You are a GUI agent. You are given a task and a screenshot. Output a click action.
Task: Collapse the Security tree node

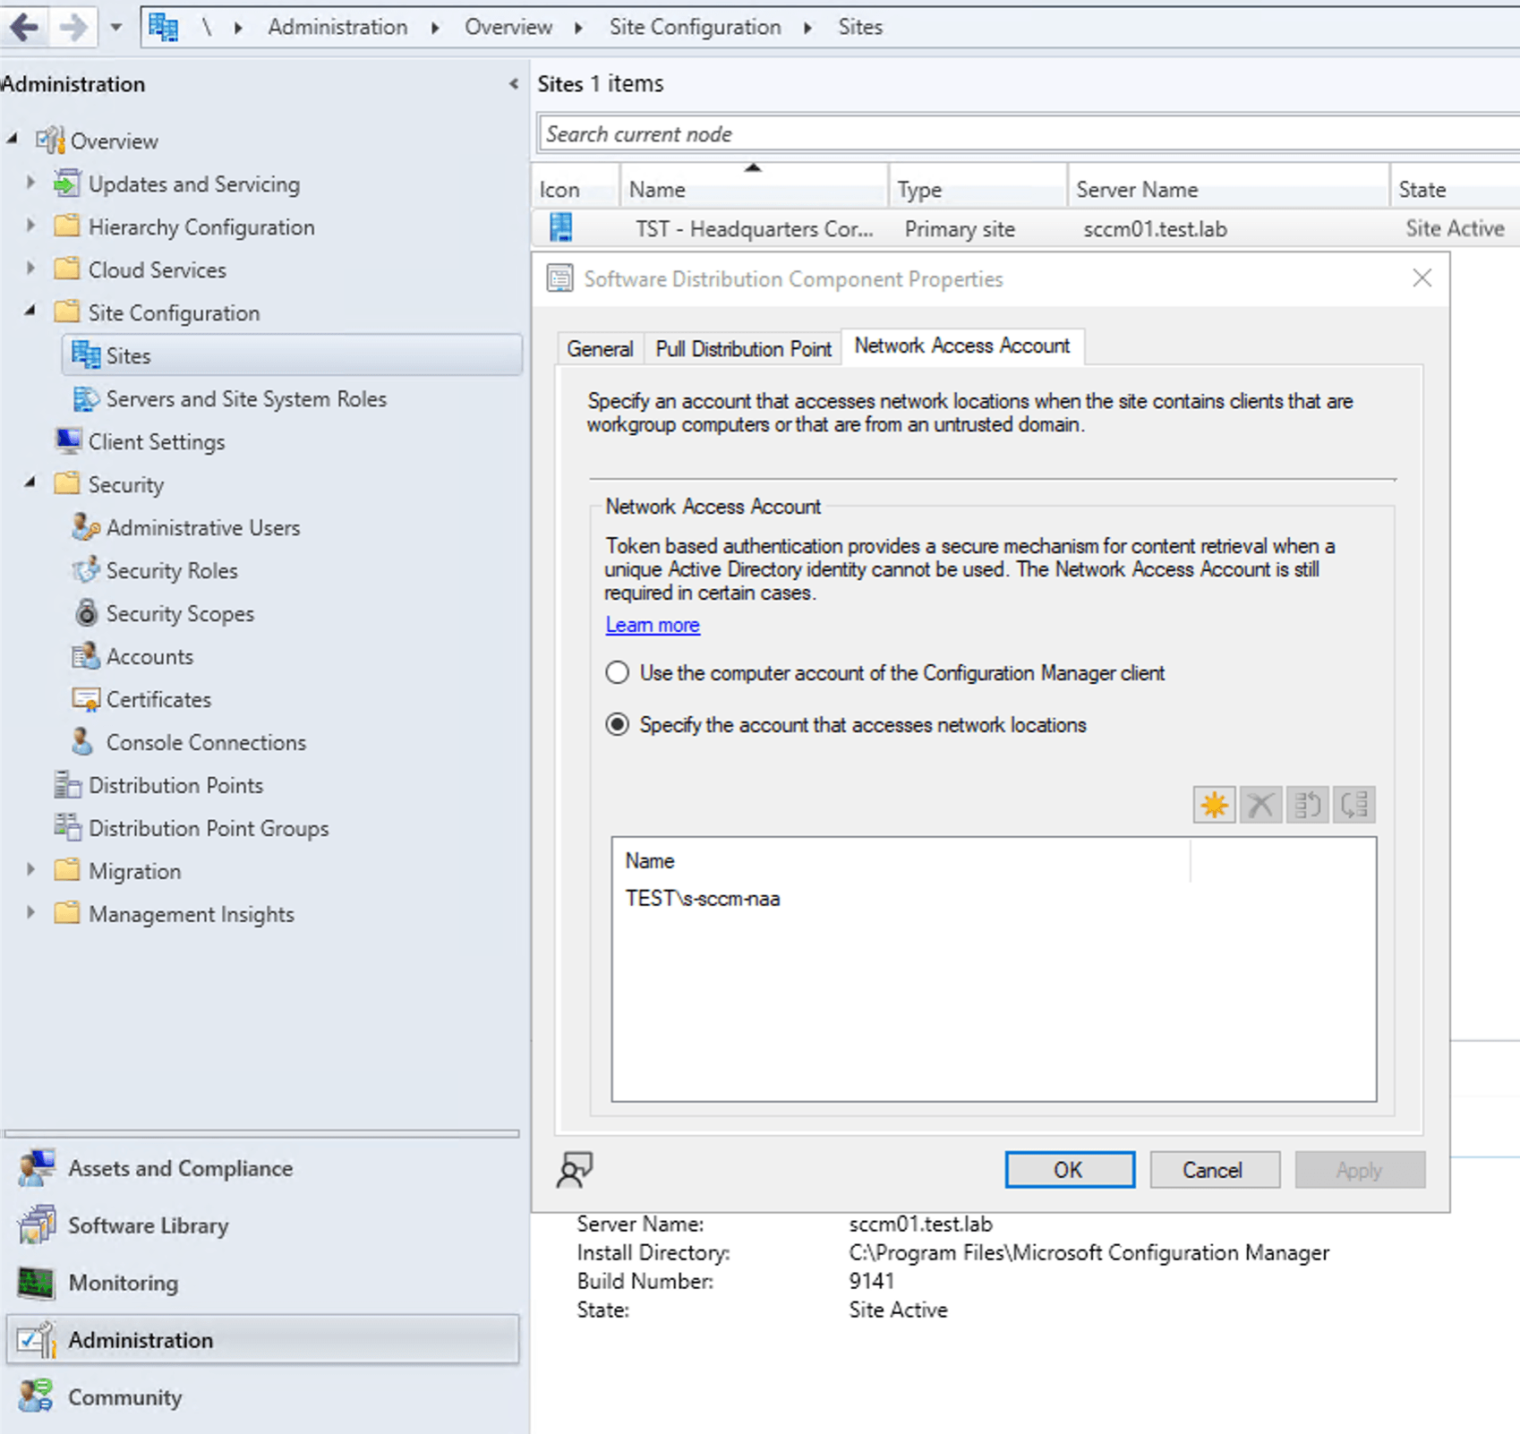pos(30,482)
